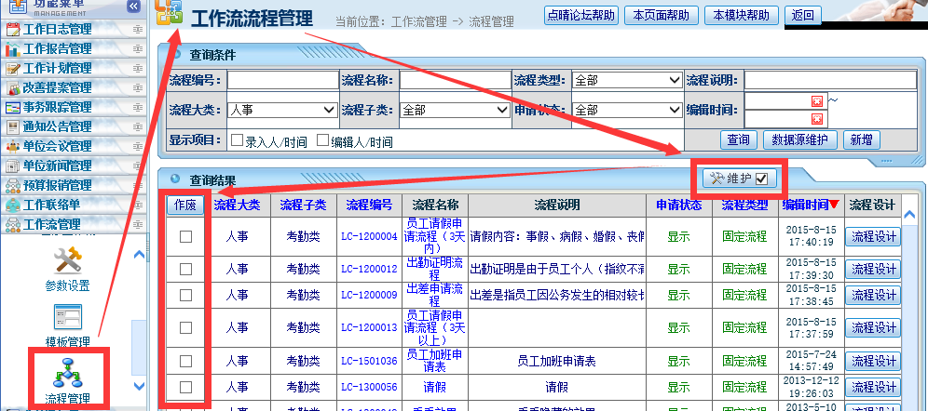Expand the 流程类型 dropdown
Screen dimensions: 928x411
coord(626,81)
